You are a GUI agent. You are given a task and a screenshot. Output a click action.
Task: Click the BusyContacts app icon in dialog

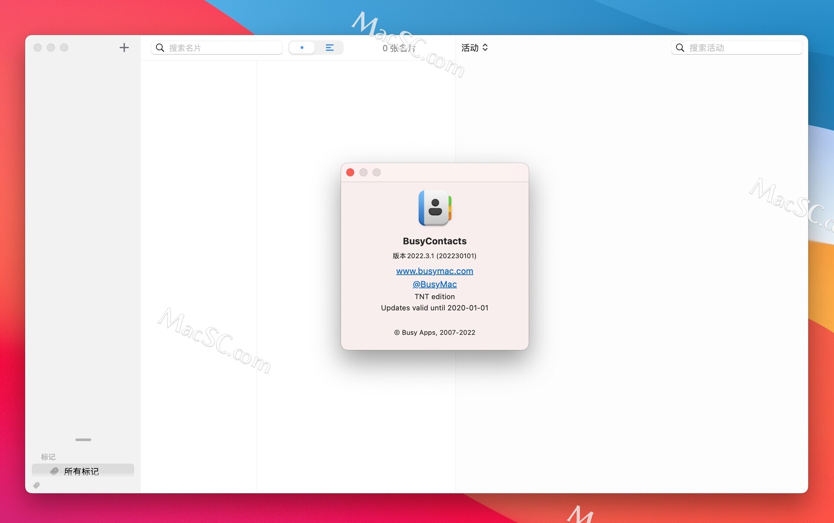click(435, 208)
